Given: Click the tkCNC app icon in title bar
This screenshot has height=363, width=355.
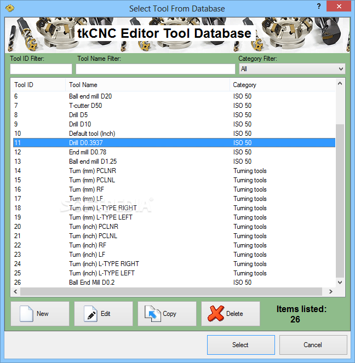Looking at the screenshot, I should coord(10,8).
